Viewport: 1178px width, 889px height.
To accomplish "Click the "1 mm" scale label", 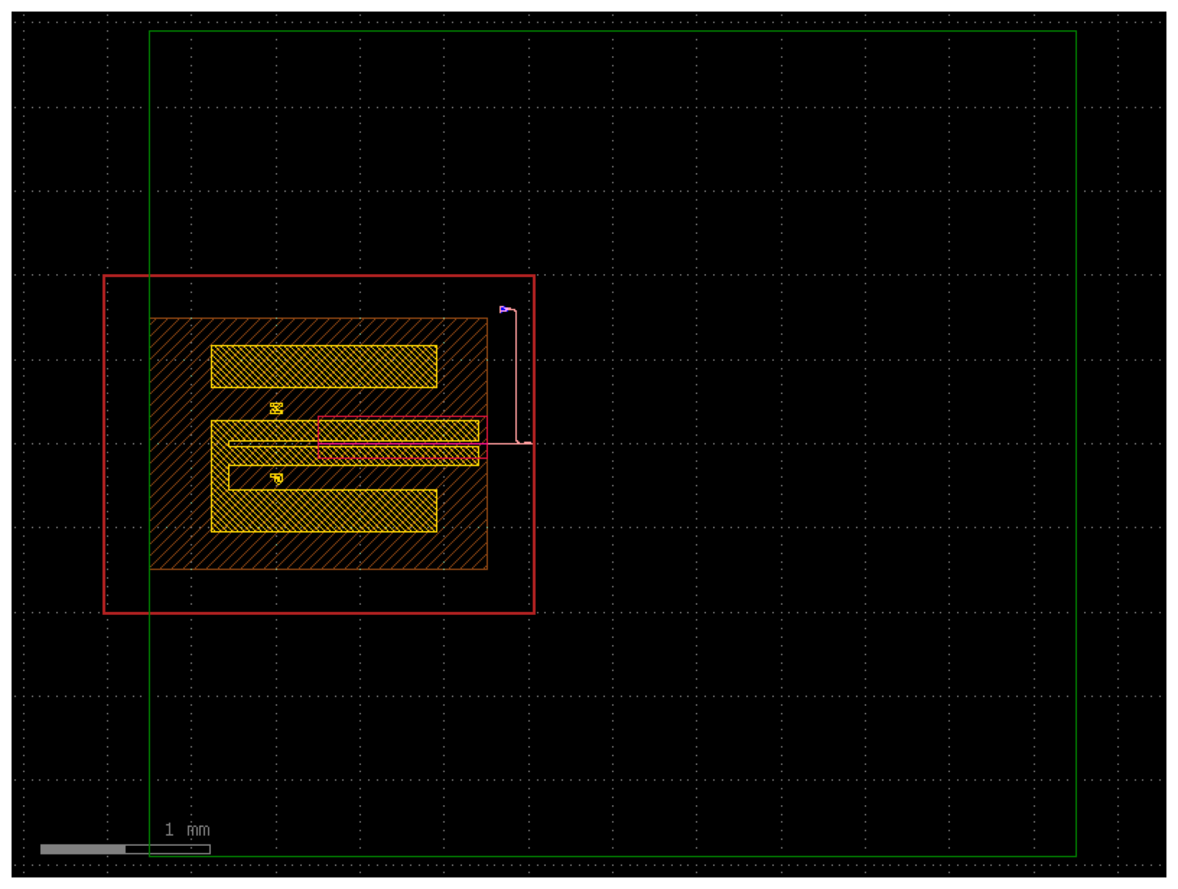I will 187,830.
